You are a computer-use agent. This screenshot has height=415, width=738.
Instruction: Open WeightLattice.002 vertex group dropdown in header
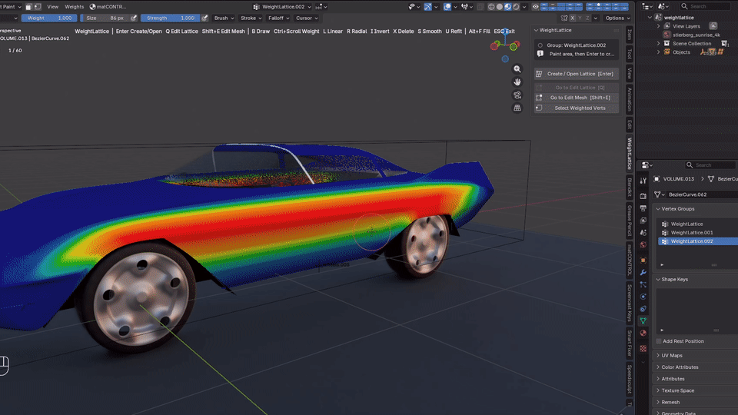click(x=282, y=7)
